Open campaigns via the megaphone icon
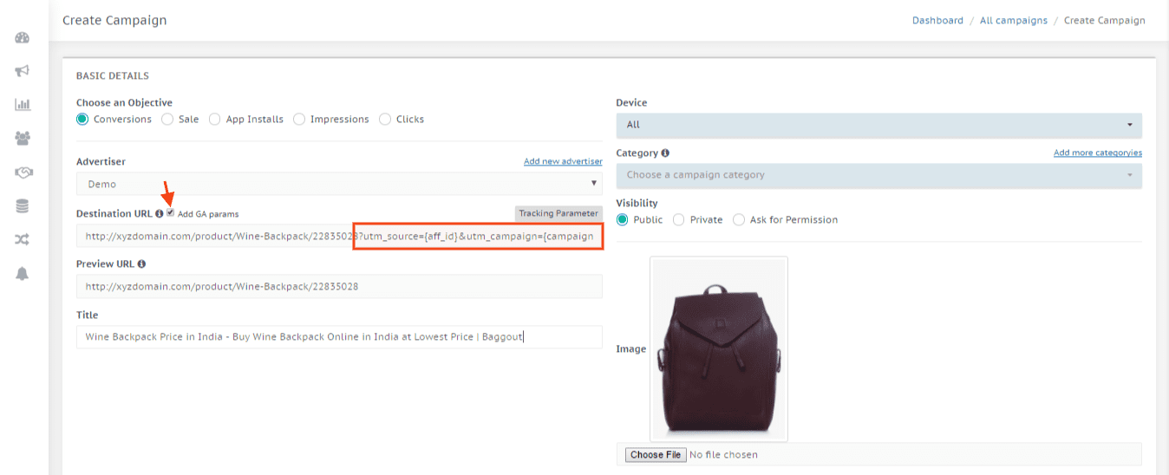This screenshot has height=475, width=1169. point(23,71)
